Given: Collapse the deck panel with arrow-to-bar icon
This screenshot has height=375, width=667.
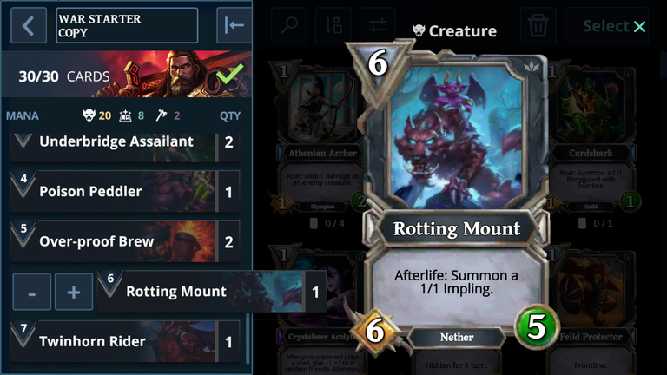Looking at the screenshot, I should point(234,25).
